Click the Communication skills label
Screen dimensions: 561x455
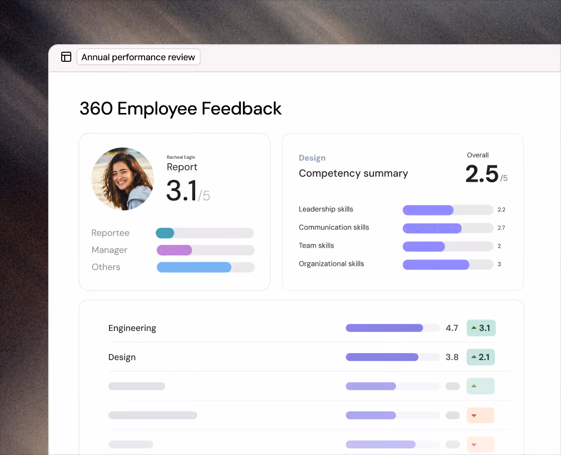334,227
